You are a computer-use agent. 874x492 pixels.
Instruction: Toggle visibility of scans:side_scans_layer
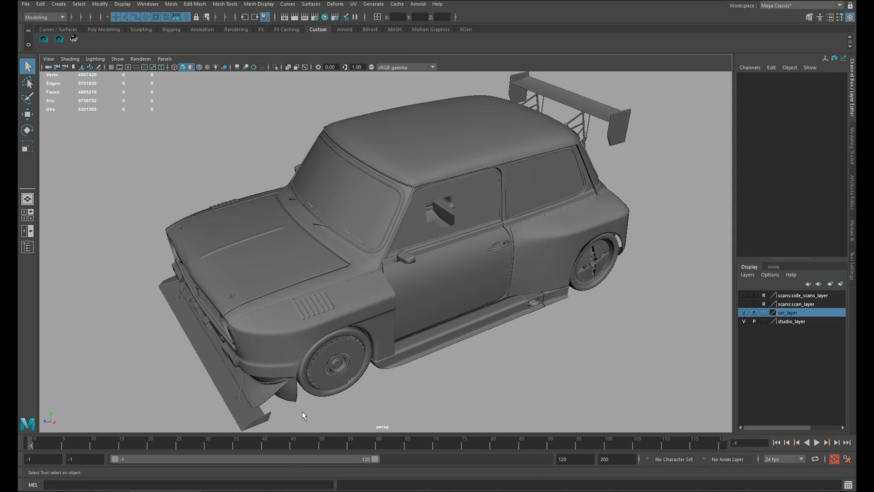point(743,295)
